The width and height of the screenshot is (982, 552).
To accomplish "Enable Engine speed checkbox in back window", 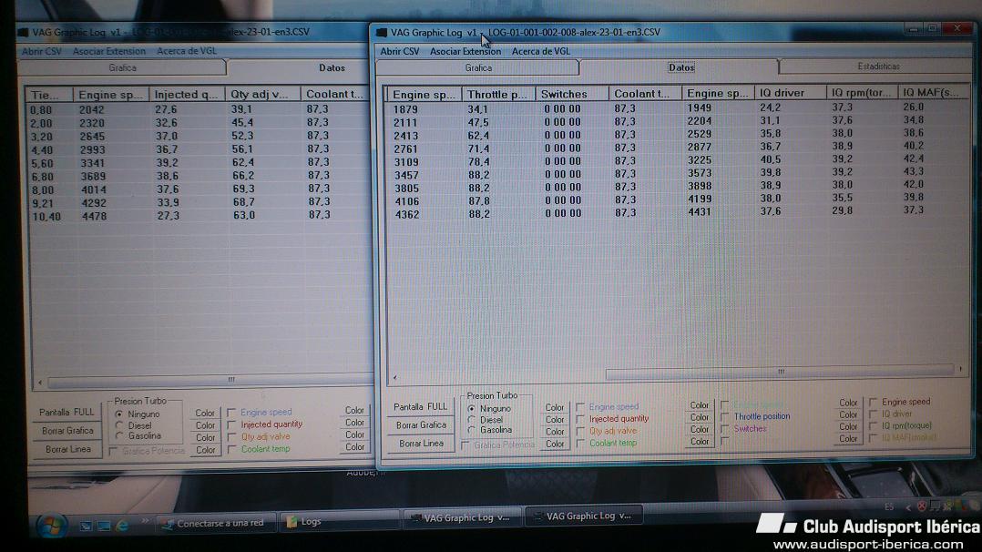I will coord(231,413).
